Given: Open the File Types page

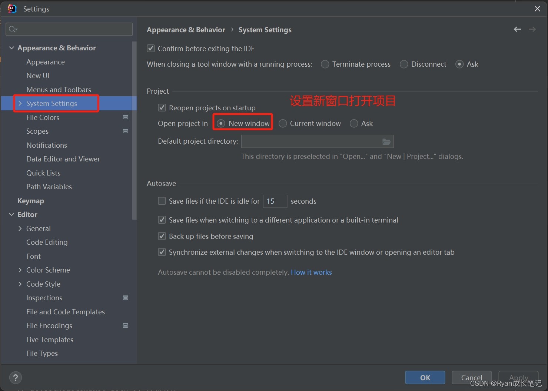Looking at the screenshot, I should (x=42, y=353).
